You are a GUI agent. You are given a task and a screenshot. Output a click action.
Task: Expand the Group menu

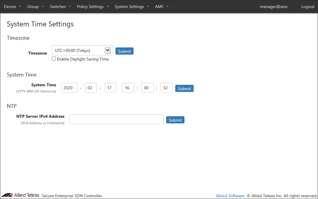[x=35, y=7]
